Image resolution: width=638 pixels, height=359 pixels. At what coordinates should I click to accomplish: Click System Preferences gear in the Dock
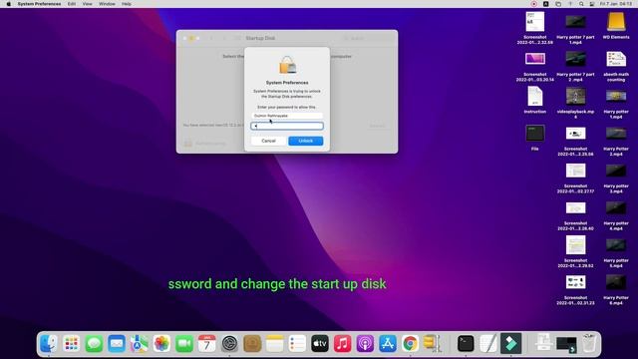pyautogui.click(x=229, y=344)
